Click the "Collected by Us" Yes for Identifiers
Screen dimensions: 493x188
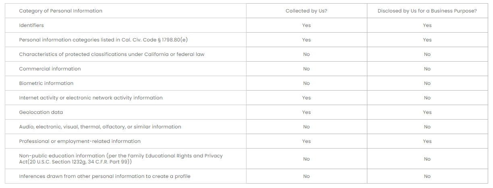[x=307, y=25]
